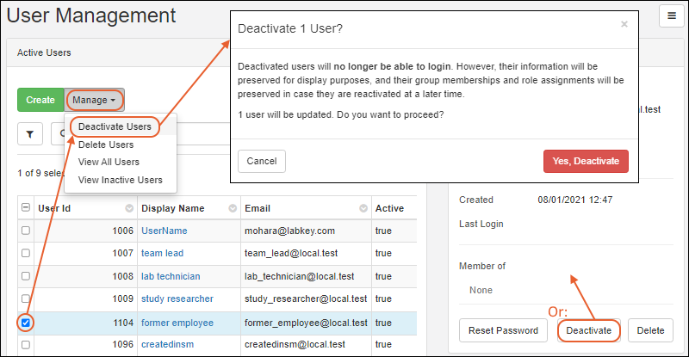689x357 pixels.
Task: Choose Deactivate Users from menu
Action: tap(115, 127)
